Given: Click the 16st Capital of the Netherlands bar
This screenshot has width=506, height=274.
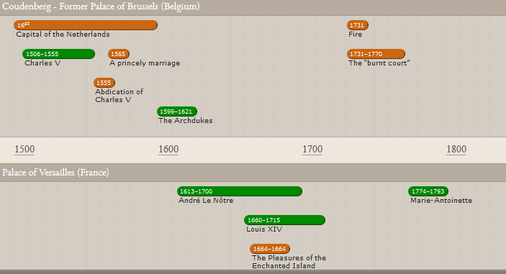Looking at the screenshot, I should point(86,25).
